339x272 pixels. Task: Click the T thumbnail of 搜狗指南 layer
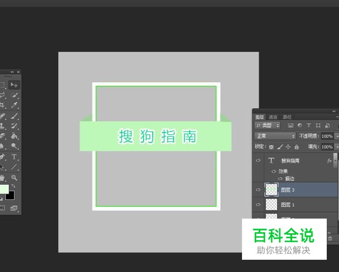[x=271, y=160]
